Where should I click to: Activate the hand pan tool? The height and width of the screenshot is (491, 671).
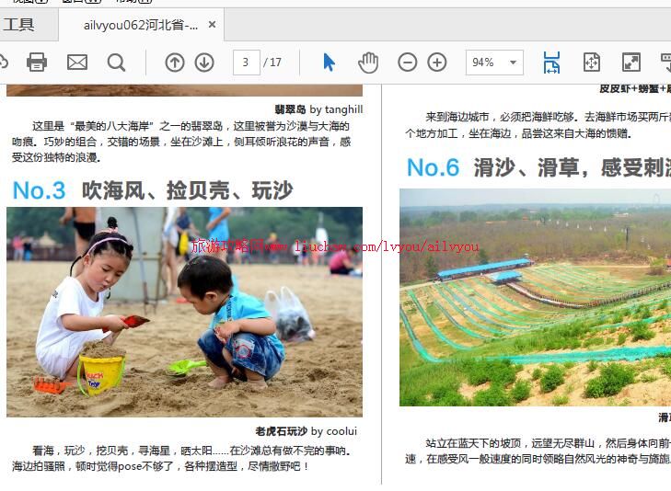(x=368, y=63)
